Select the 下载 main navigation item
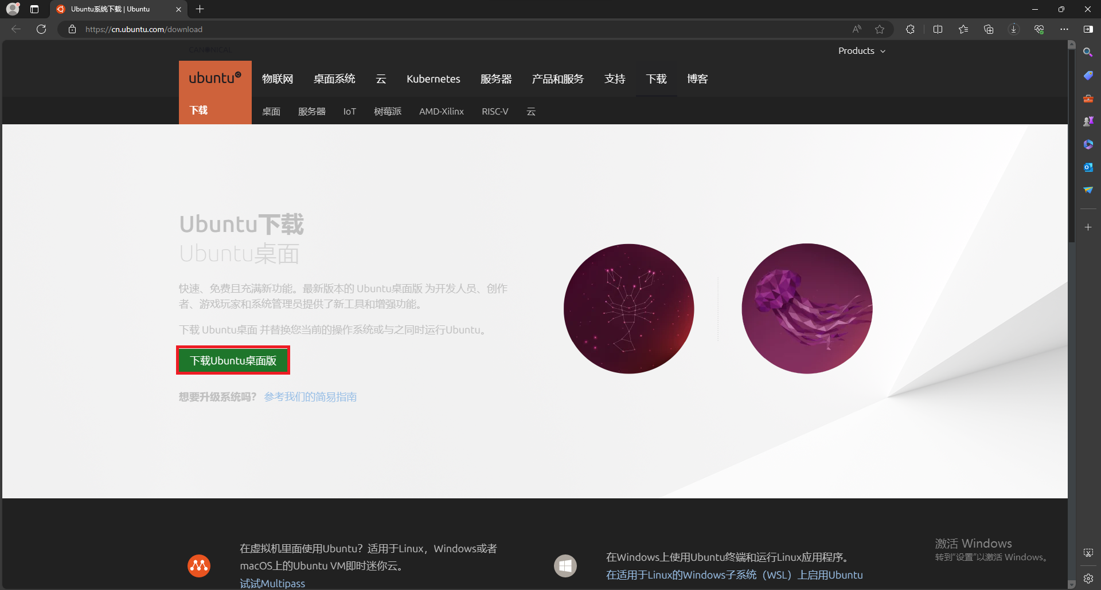This screenshot has height=590, width=1101. 657,79
